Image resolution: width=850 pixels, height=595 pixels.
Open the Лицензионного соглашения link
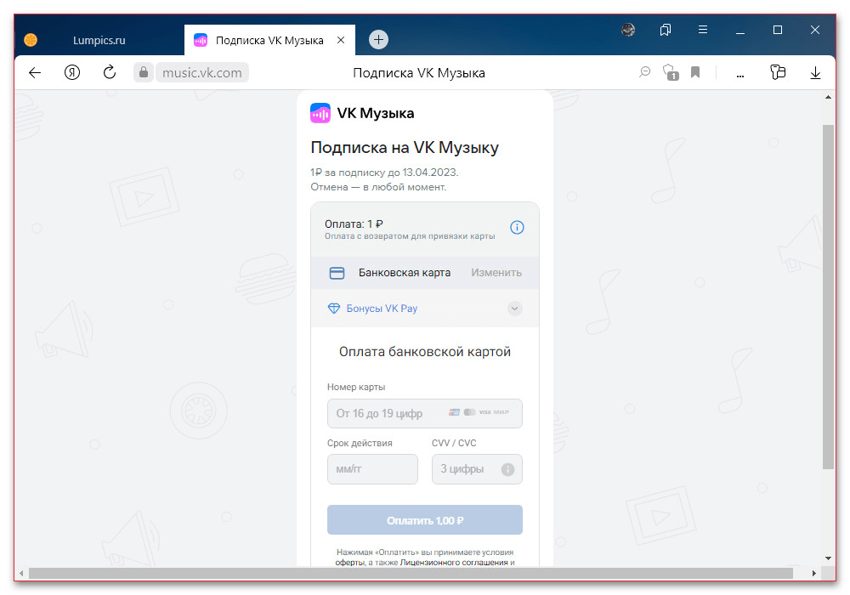coord(454,563)
